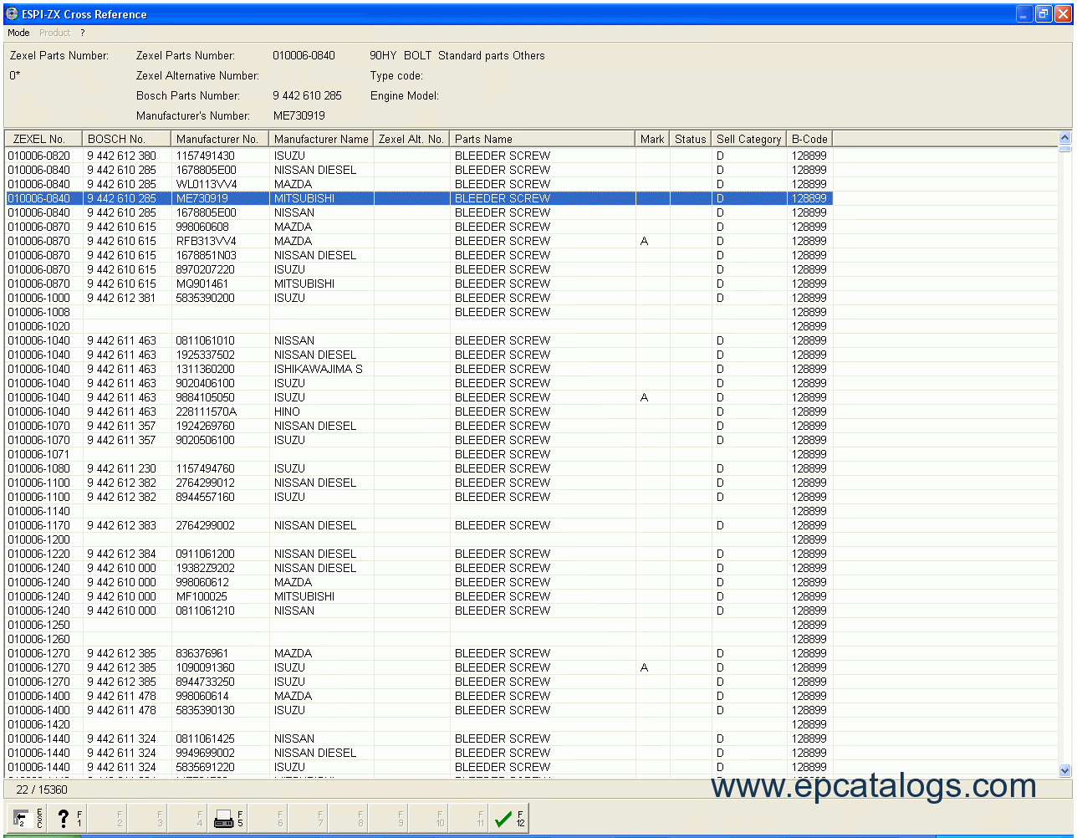Screen dimensions: 1077x838
Task: Print the list using F5 printer icon
Action: pyautogui.click(x=227, y=819)
